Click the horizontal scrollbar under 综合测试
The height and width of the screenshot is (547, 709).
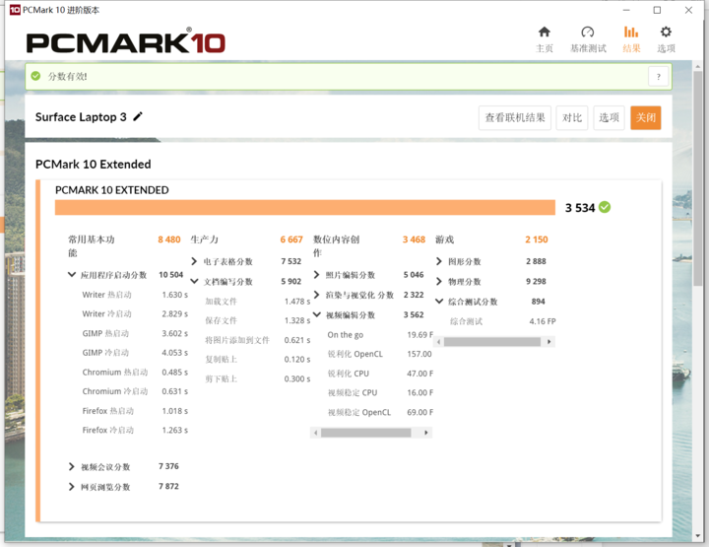pos(492,342)
